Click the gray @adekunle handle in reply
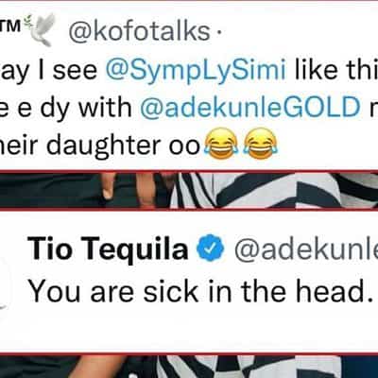Screen dimensions: 378x378 coord(306,249)
